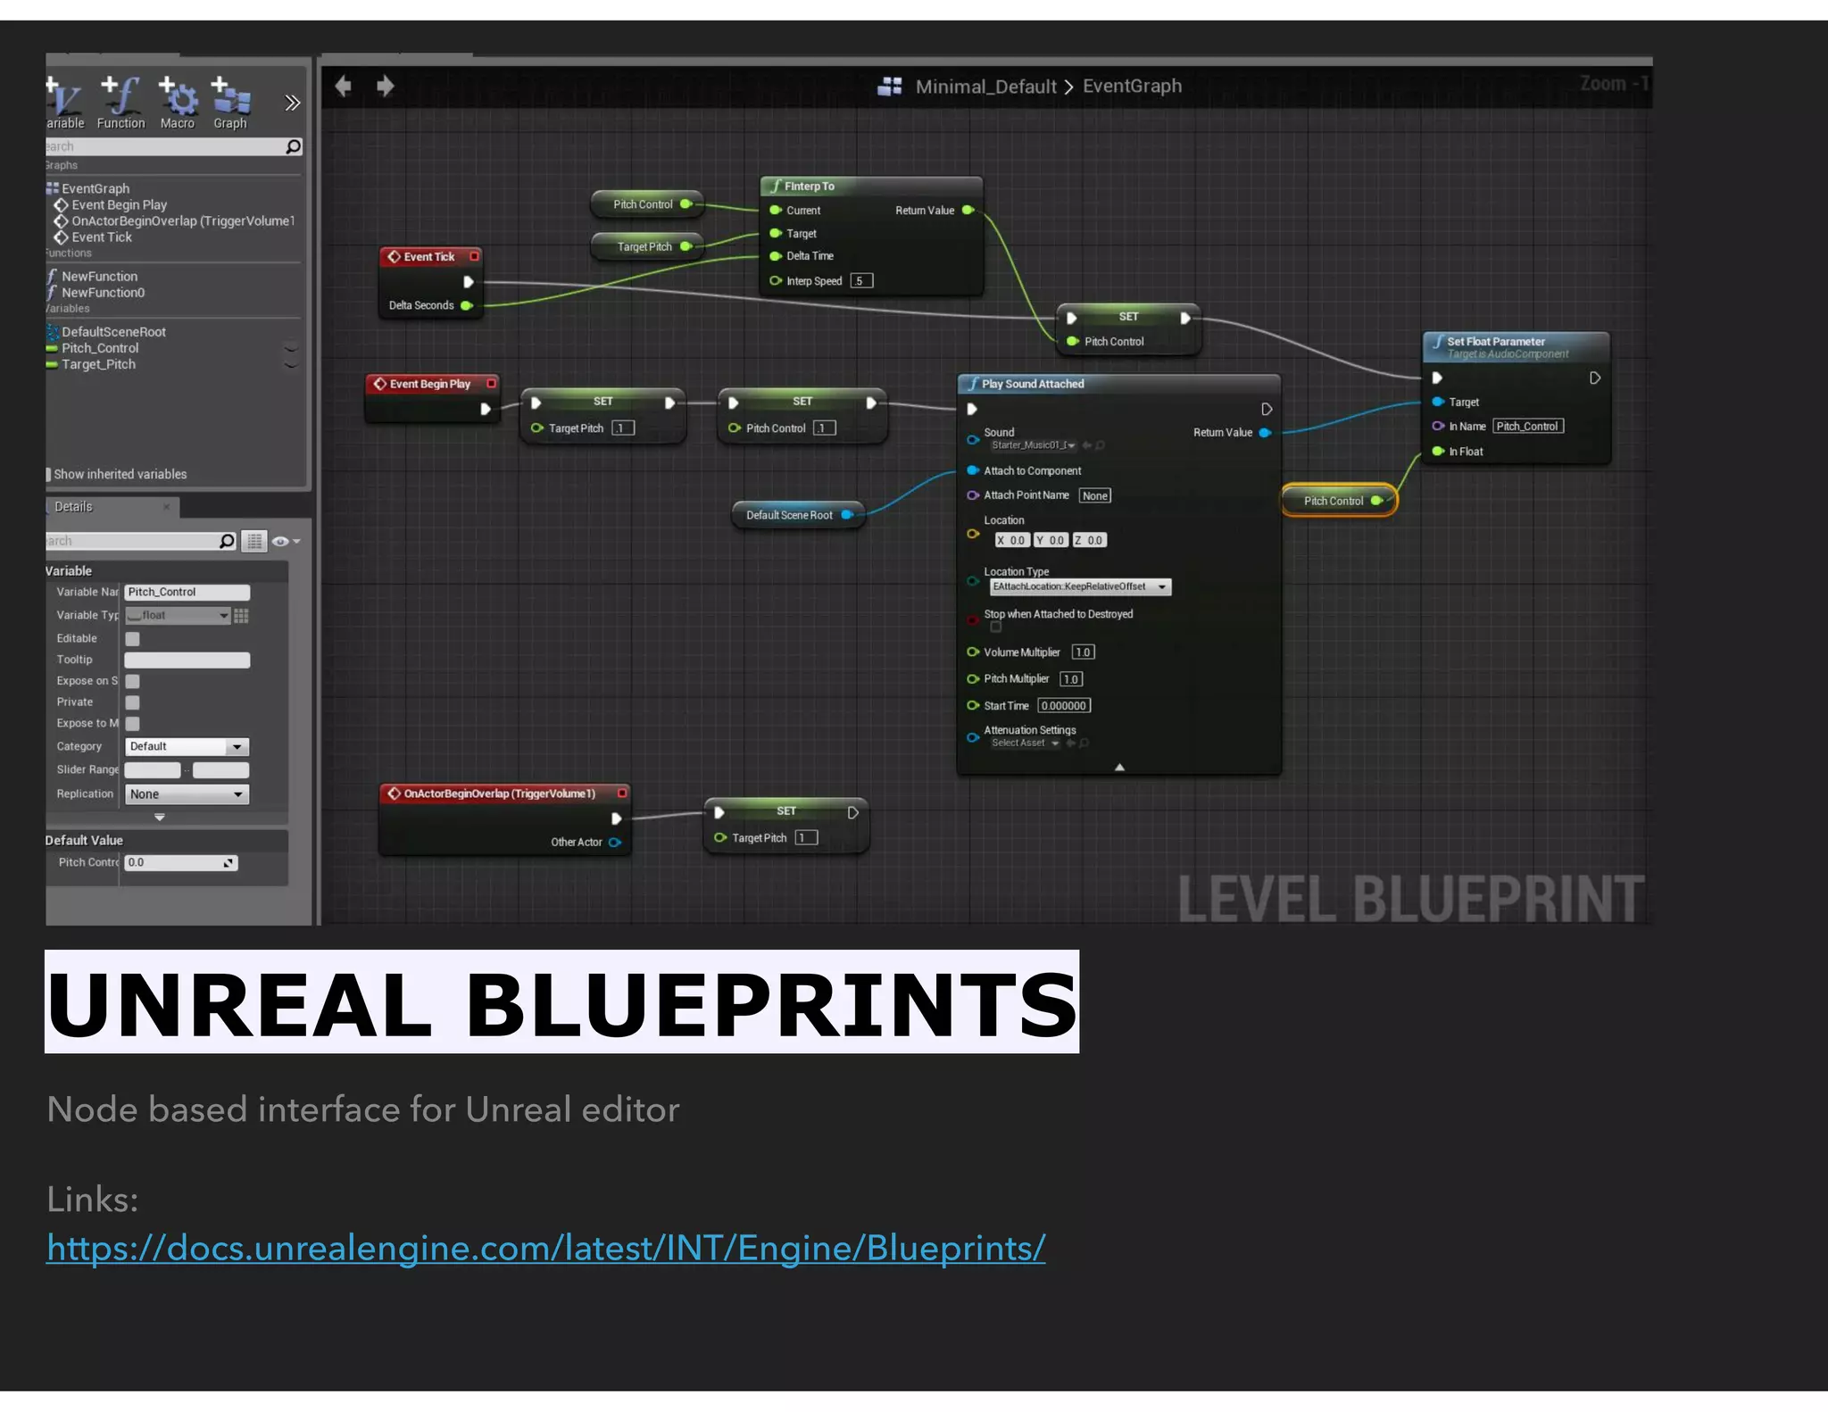Select the Target_Pitch variable
This screenshot has height=1412, width=1828.
point(98,364)
